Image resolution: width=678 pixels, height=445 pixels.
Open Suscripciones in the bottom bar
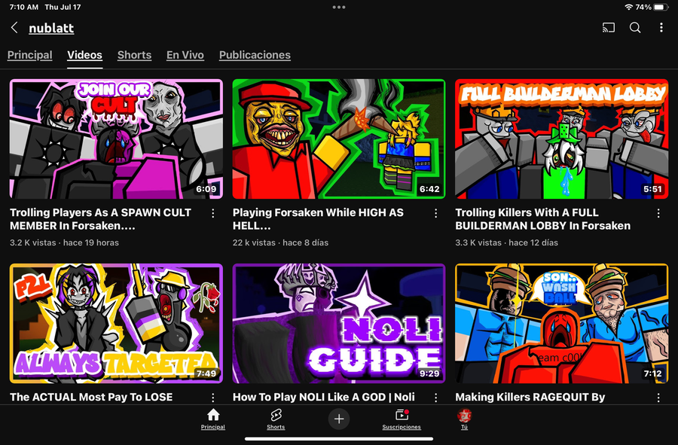(402, 419)
